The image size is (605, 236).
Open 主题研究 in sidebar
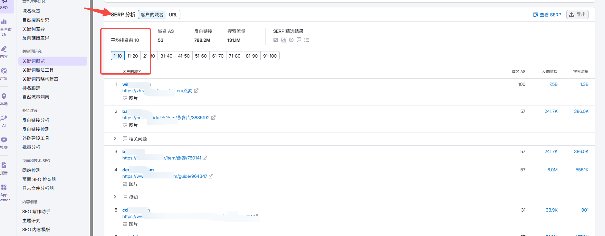coord(31,221)
